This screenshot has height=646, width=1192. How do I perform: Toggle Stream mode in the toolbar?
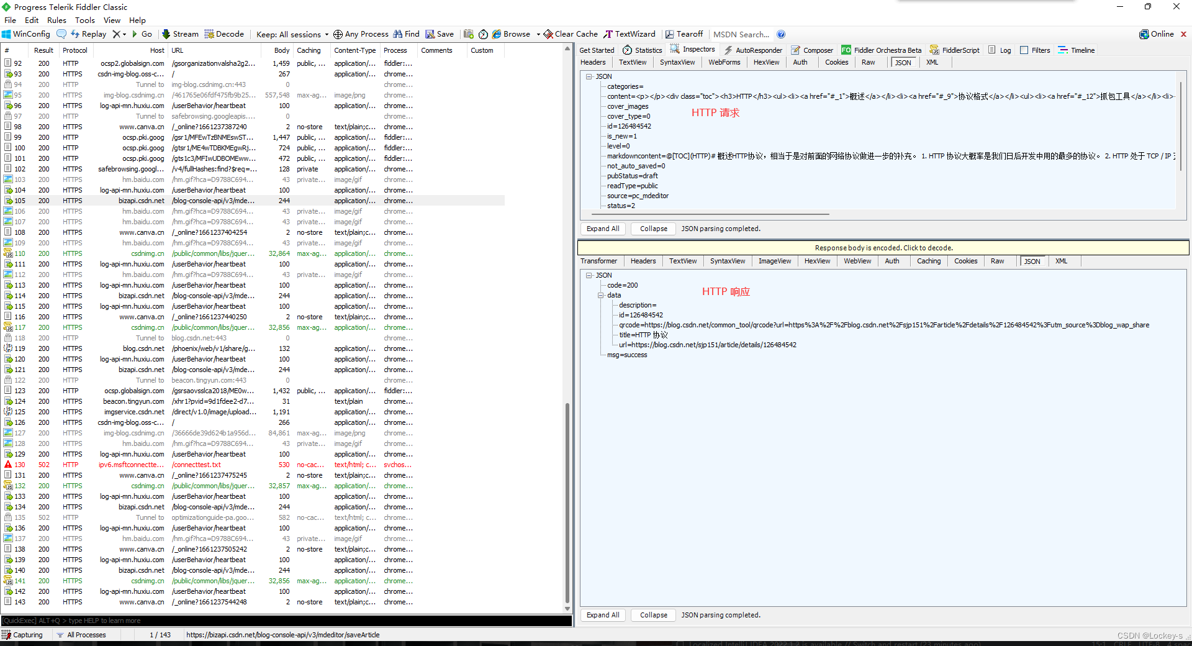pos(180,34)
